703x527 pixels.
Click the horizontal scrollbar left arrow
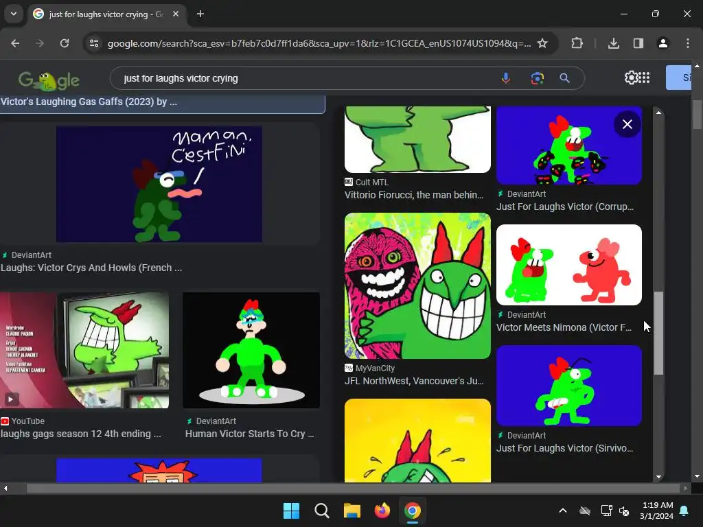(x=5, y=489)
